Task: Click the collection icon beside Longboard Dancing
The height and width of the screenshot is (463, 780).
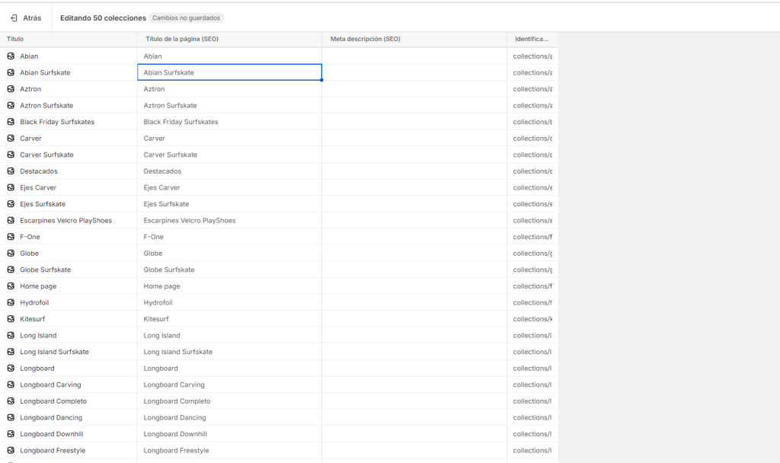Action: 11,417
